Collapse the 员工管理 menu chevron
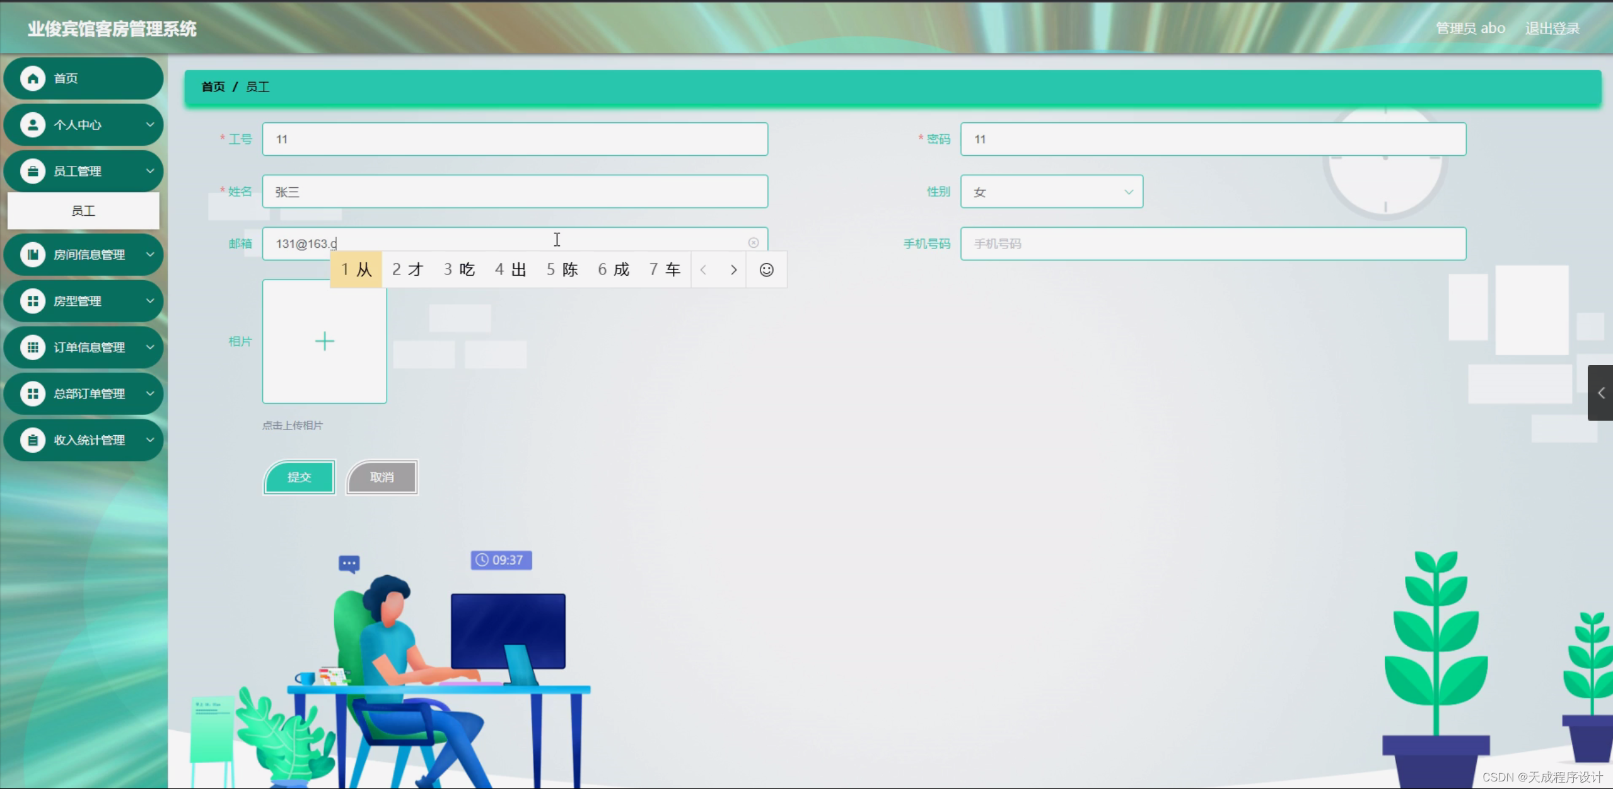1613x789 pixels. point(150,171)
